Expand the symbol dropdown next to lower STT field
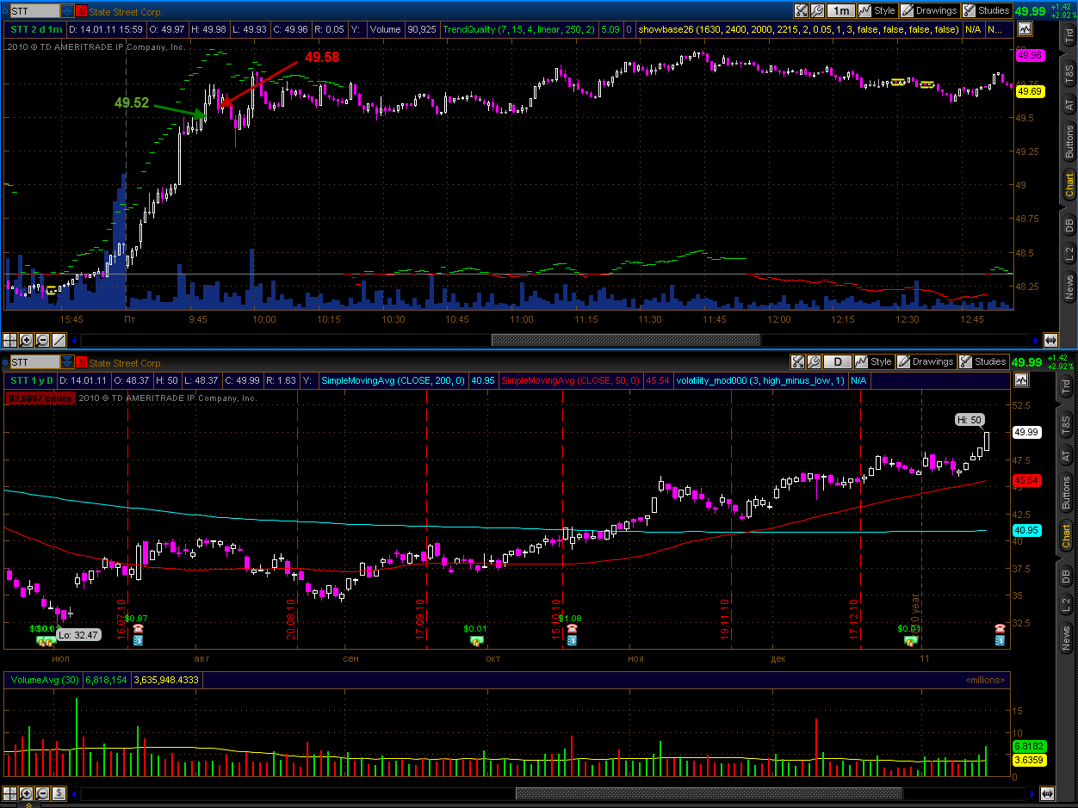Screen dimensions: 1078x808 (x=66, y=362)
